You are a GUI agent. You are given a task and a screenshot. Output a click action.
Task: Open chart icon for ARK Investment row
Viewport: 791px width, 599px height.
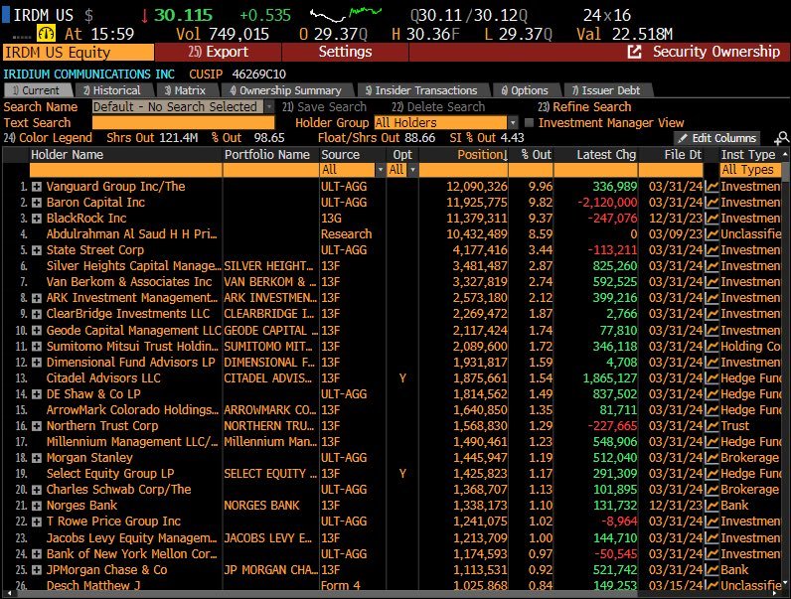[x=712, y=298]
